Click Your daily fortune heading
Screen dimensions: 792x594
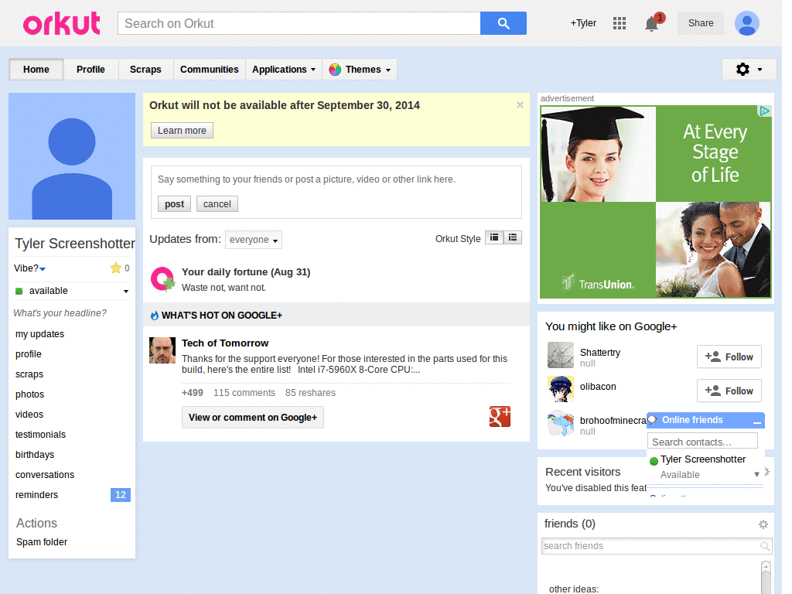[x=246, y=271]
